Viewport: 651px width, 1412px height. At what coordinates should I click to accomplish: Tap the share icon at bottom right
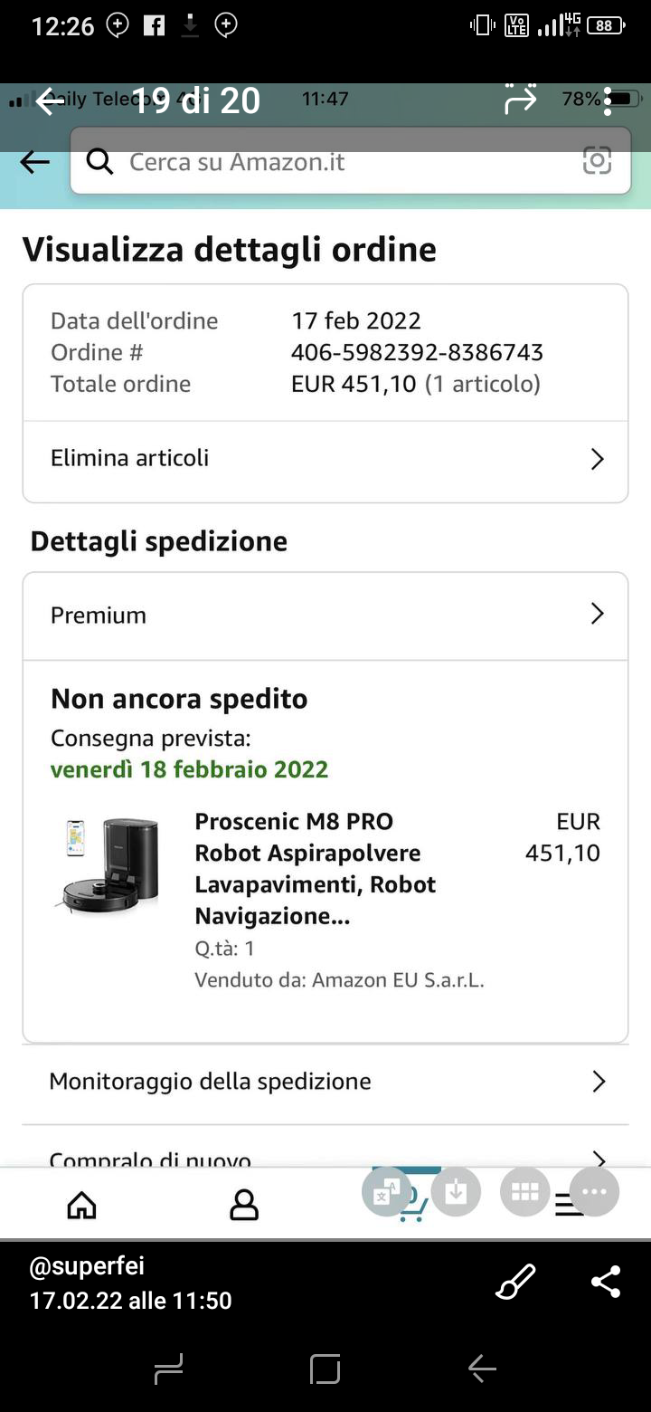pyautogui.click(x=605, y=1283)
